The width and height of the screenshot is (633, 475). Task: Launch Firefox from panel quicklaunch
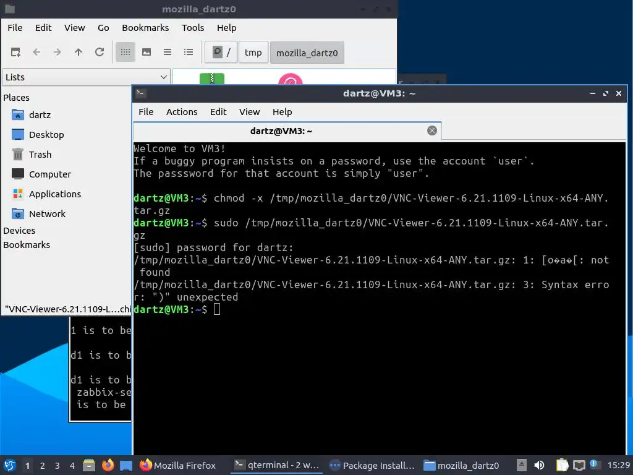pyautogui.click(x=108, y=465)
